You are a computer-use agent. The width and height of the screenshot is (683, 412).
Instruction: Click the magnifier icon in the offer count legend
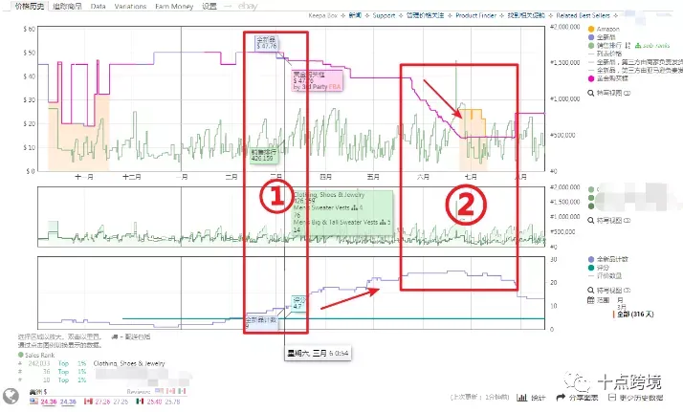pyautogui.click(x=590, y=291)
